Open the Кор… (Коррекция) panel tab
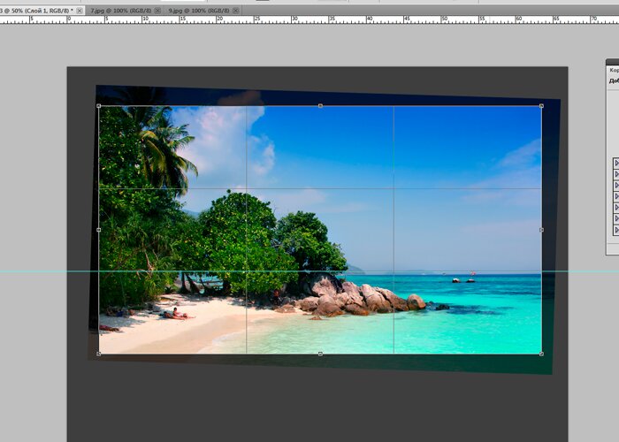The width and height of the screenshot is (619, 442). point(614,70)
